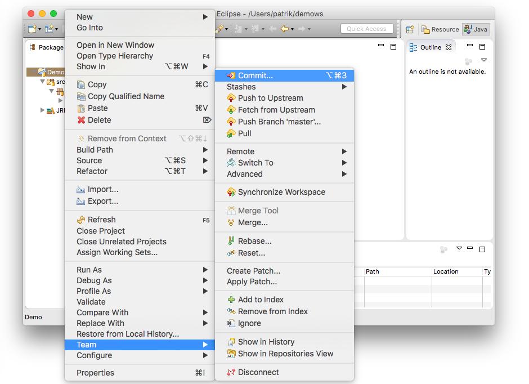Image resolution: width=529 pixels, height=384 pixels.
Task: Click the Commit... menu entry
Action: tap(284, 75)
